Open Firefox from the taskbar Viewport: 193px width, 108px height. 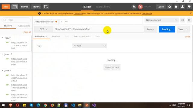click(x=52, y=105)
